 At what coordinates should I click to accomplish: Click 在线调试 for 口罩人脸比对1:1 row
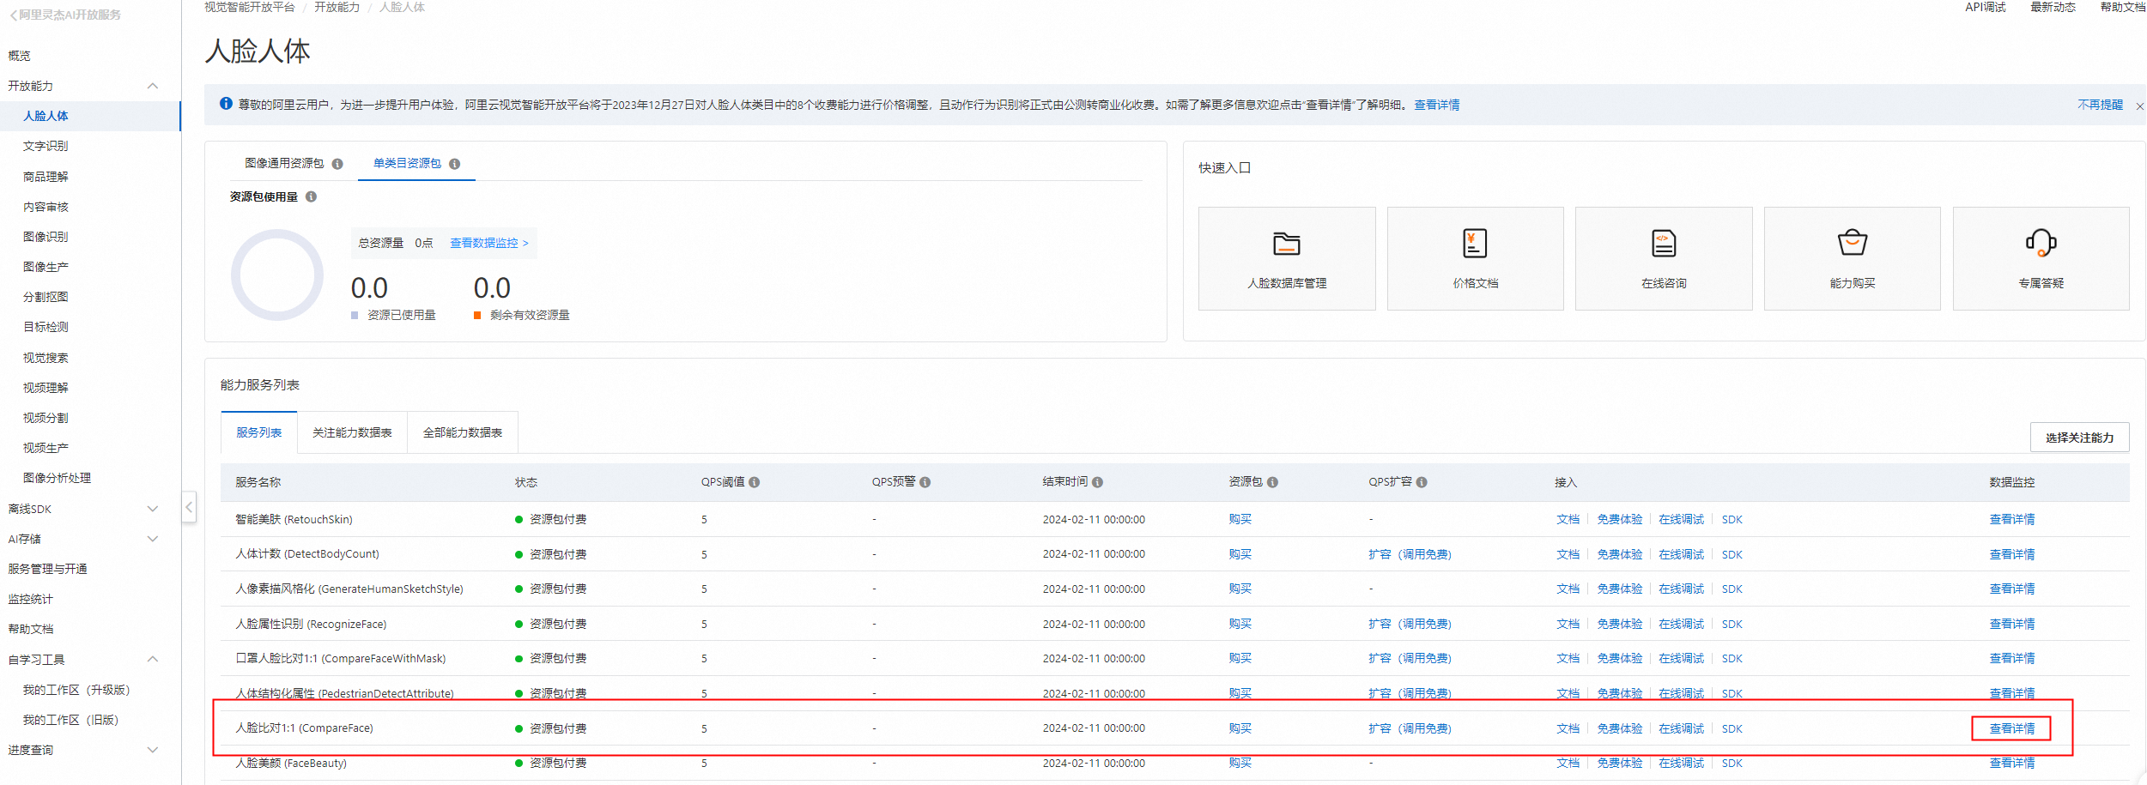[1681, 658]
